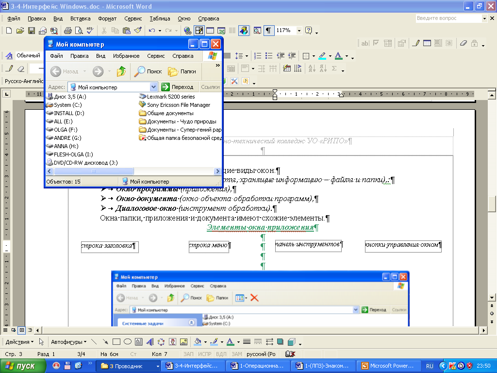The height and width of the screenshot is (373, 497).
Task: Toggle ЗАП macro recording in status bar
Action: (188, 354)
